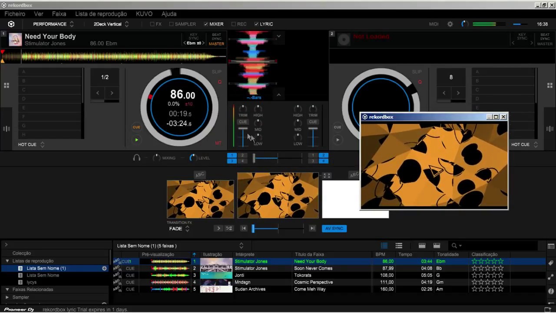Screen dimensions: 556x313
Task: Open Lista de reprodução menu
Action: pyautogui.click(x=101, y=14)
